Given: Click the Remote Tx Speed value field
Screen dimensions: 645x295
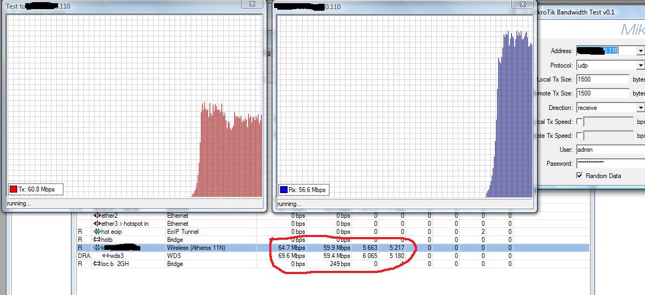Looking at the screenshot, I should tap(608, 136).
